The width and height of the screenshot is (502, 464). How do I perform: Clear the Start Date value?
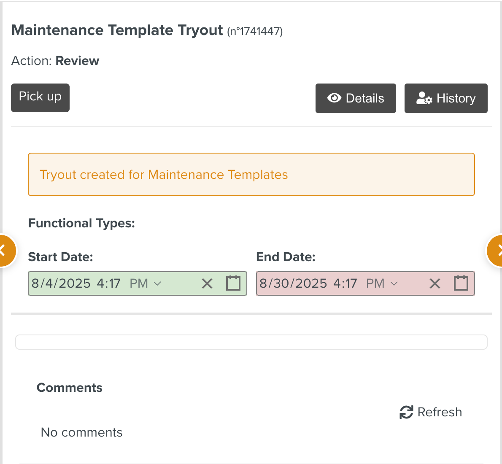207,283
